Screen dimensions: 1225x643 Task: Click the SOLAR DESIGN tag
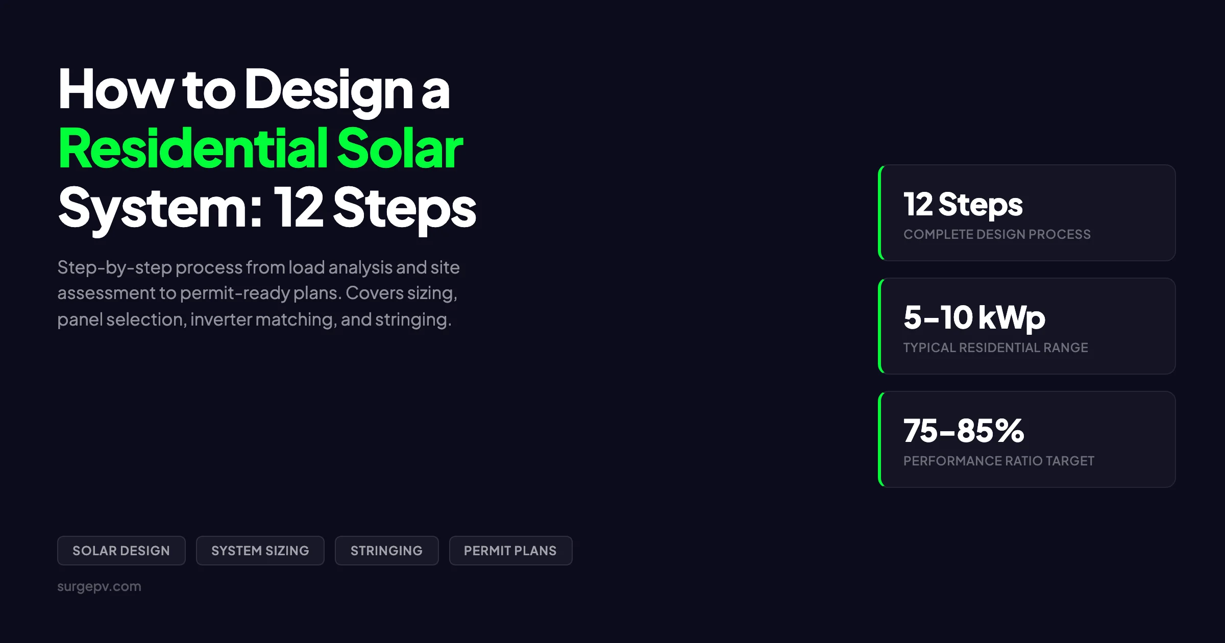click(x=121, y=551)
